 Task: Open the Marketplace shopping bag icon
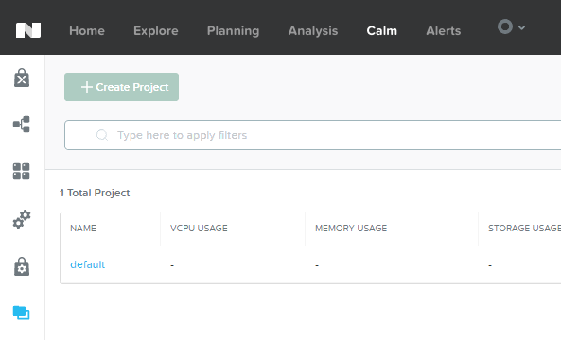22,77
